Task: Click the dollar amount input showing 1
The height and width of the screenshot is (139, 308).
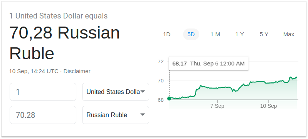Action: (43, 92)
